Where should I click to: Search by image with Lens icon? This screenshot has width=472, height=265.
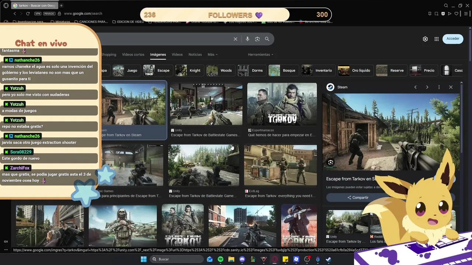click(257, 39)
